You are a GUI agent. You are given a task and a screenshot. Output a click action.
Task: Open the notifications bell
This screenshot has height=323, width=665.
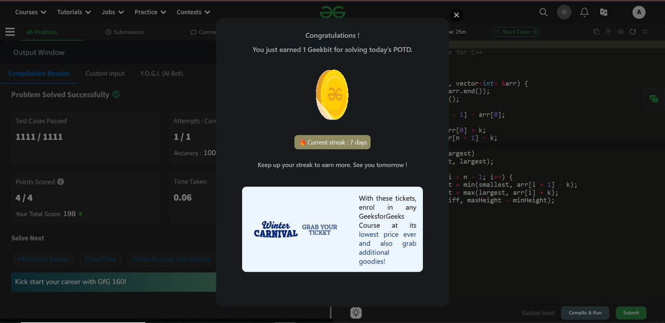584,12
